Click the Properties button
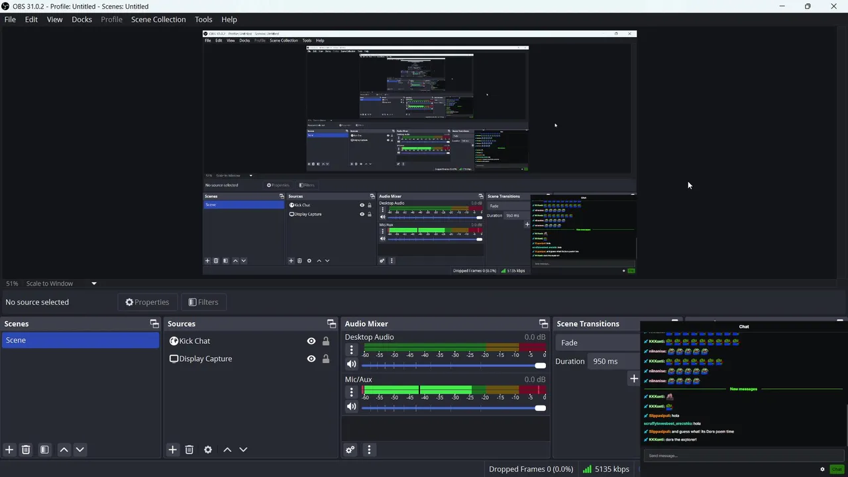The image size is (848, 477). [x=147, y=302]
